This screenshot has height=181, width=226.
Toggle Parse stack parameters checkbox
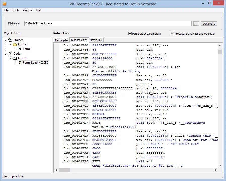coord(130,34)
